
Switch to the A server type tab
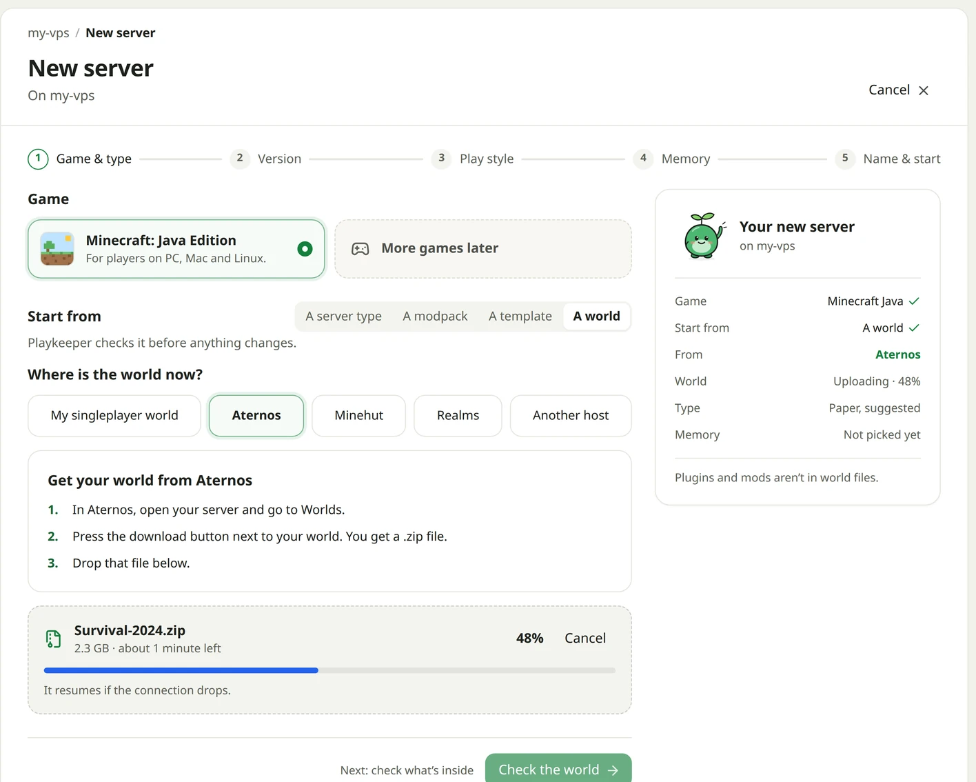tap(343, 317)
